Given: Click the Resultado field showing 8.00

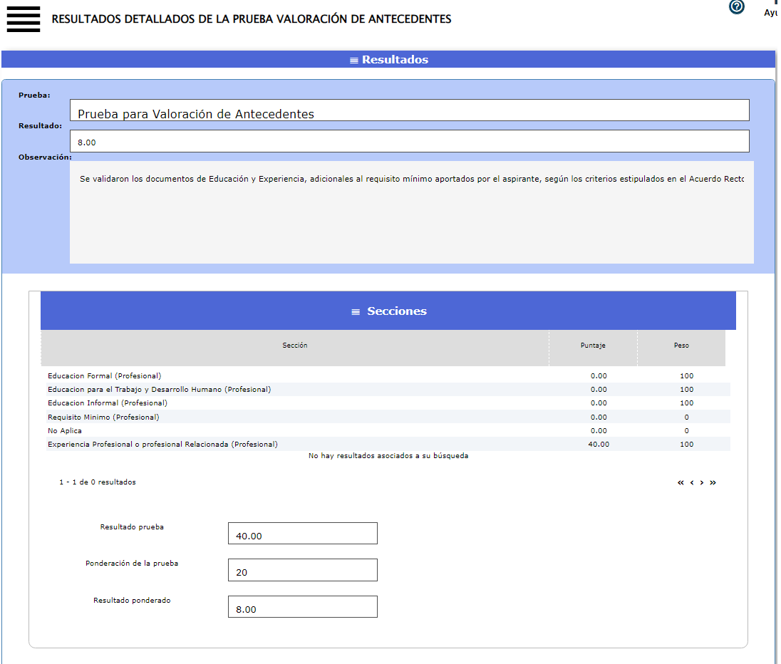Looking at the screenshot, I should [409, 141].
